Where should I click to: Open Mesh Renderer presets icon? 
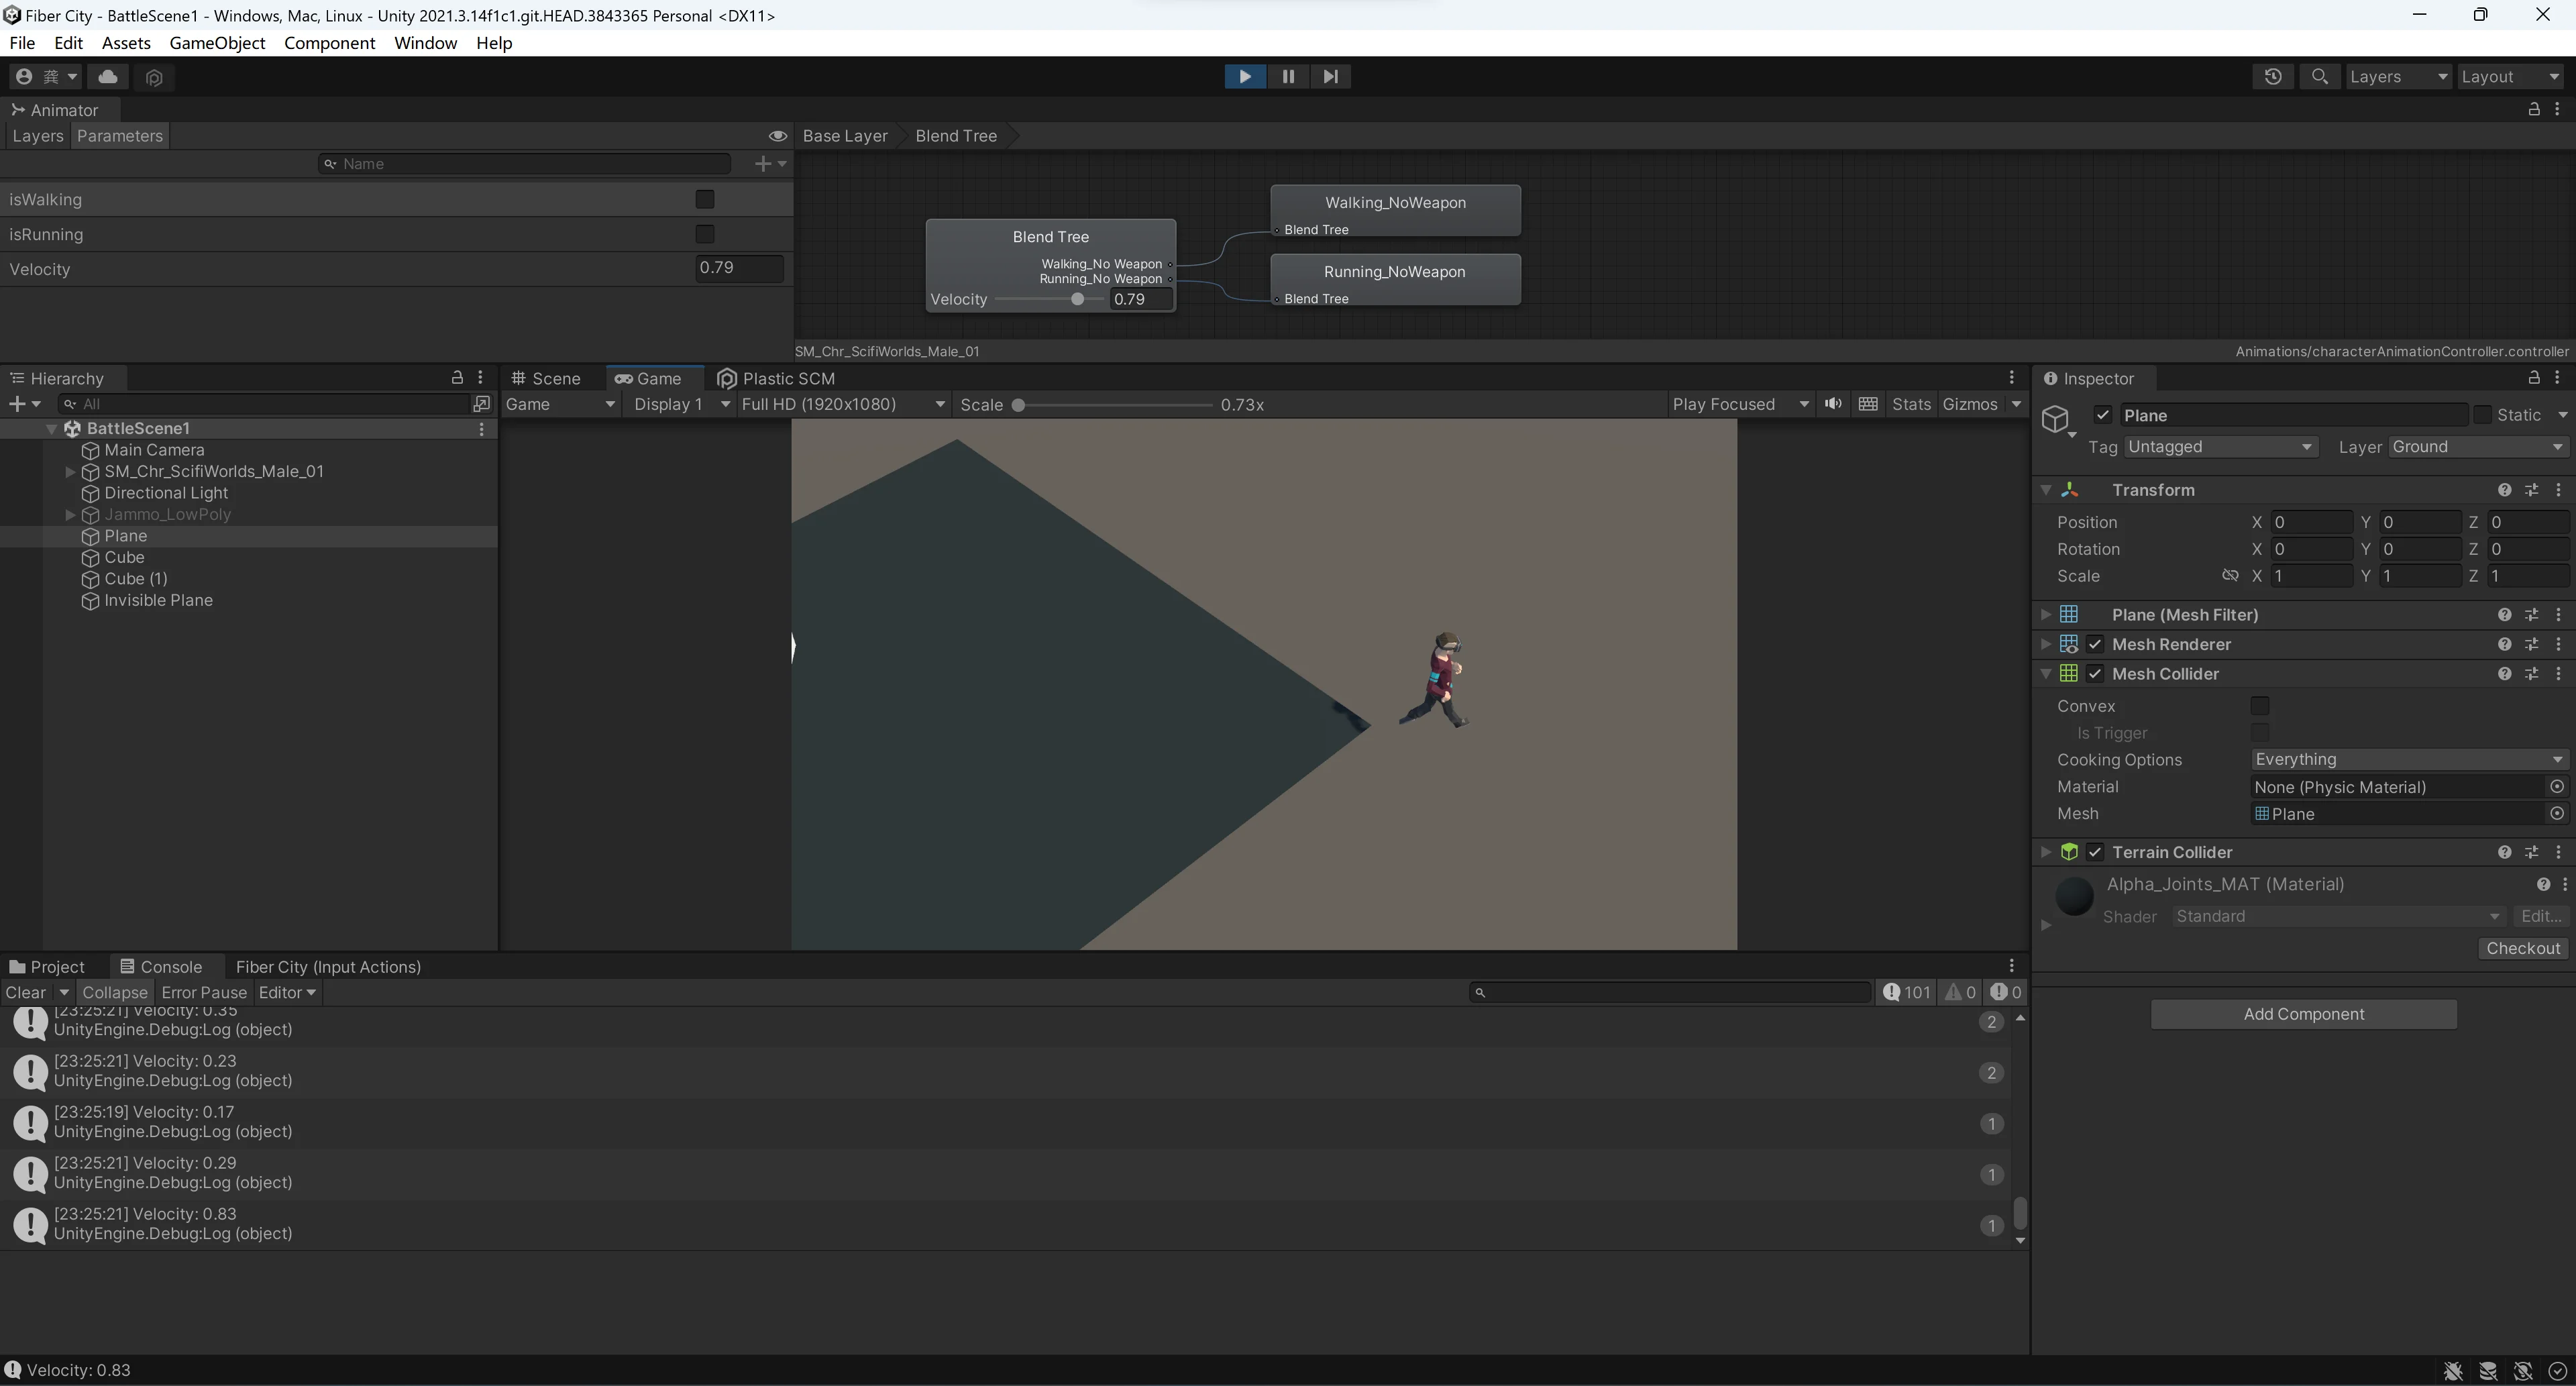[2532, 644]
